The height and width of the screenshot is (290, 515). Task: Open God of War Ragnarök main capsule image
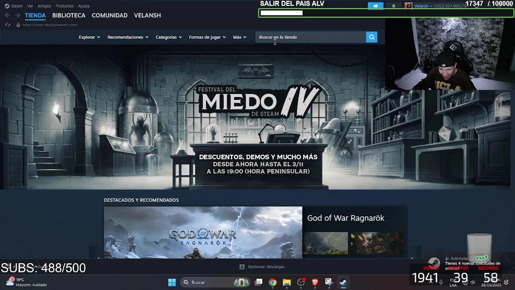pyautogui.click(x=203, y=232)
